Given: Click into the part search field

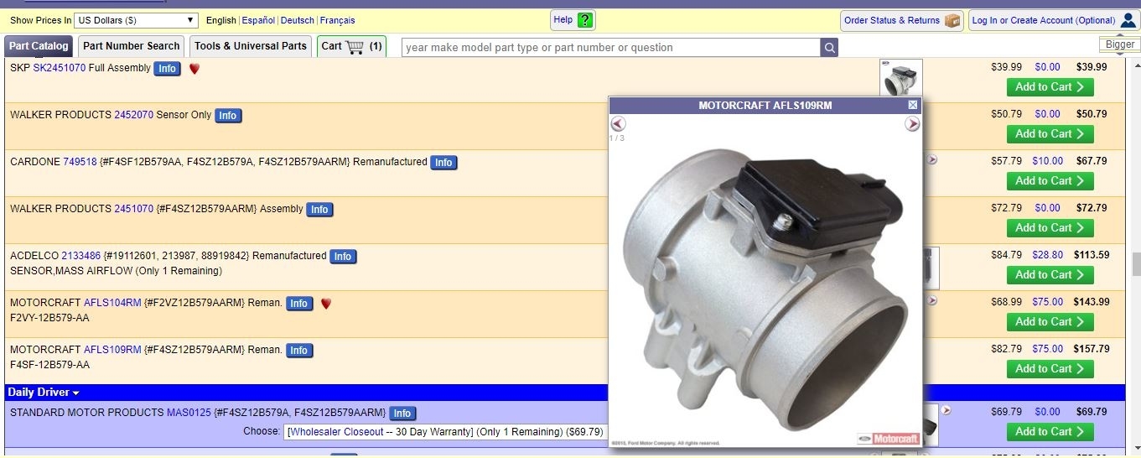Looking at the screenshot, I should (611, 48).
